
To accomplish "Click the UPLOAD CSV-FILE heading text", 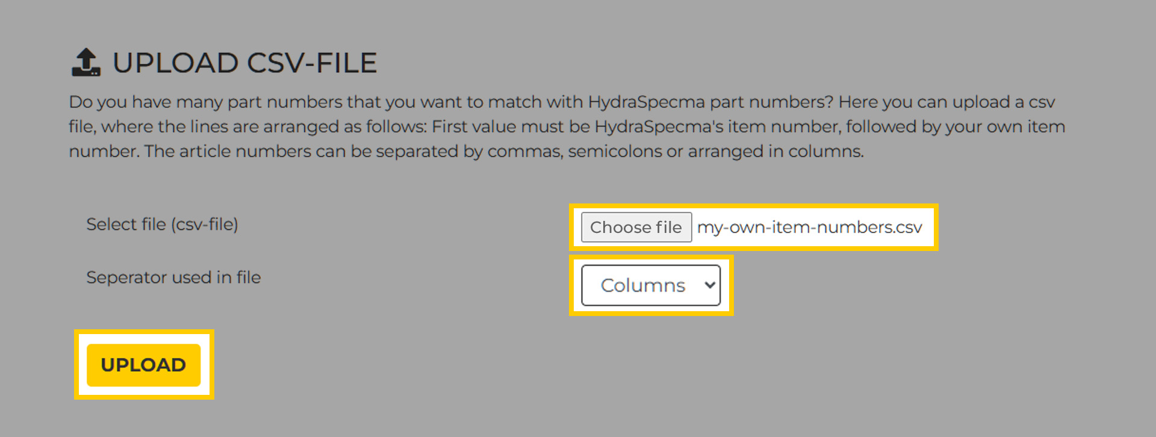I will point(244,63).
